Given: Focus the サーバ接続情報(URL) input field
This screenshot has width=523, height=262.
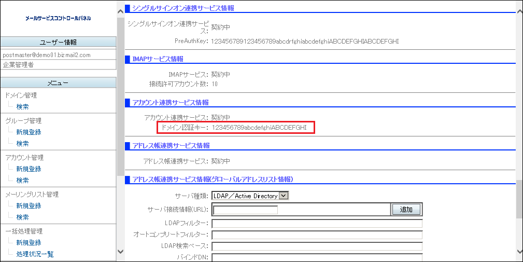Looking at the screenshot, I should click(x=246, y=210).
